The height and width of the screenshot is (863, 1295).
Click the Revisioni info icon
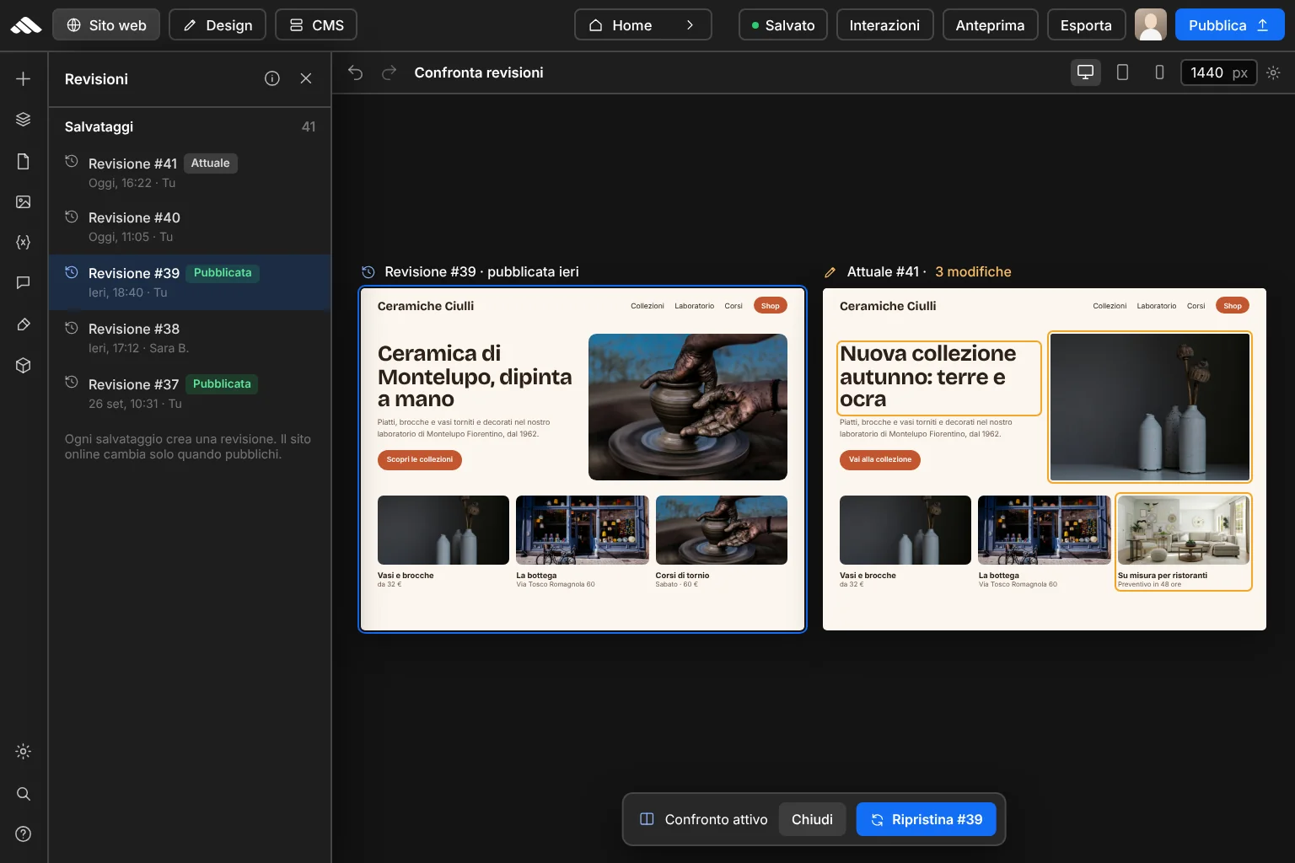pyautogui.click(x=272, y=78)
